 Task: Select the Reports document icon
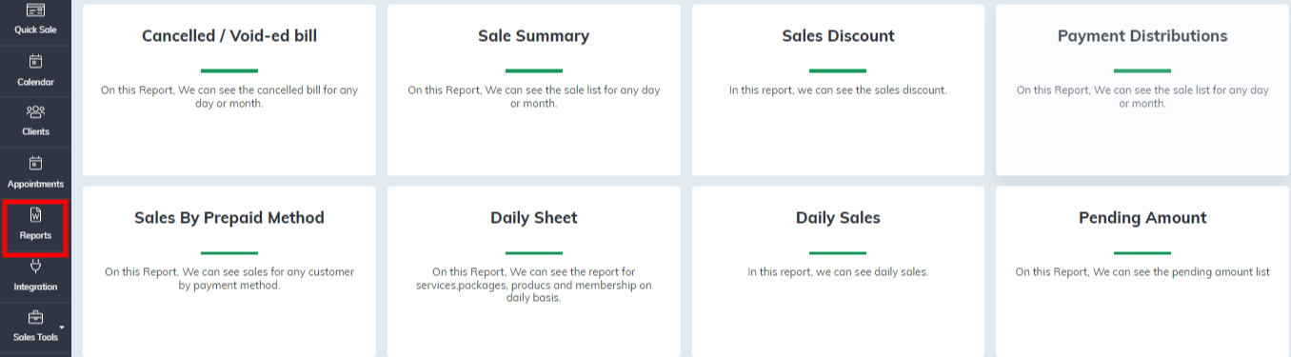[35, 214]
